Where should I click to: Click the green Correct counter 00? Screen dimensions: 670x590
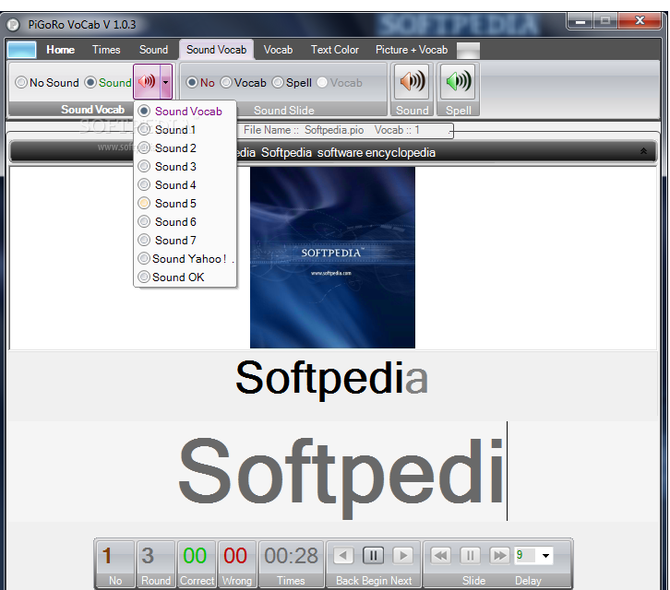(x=197, y=563)
